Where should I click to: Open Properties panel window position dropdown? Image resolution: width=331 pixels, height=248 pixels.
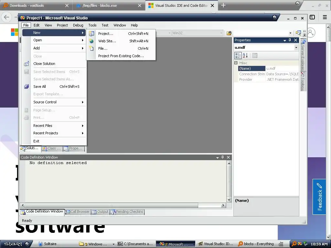point(284,40)
